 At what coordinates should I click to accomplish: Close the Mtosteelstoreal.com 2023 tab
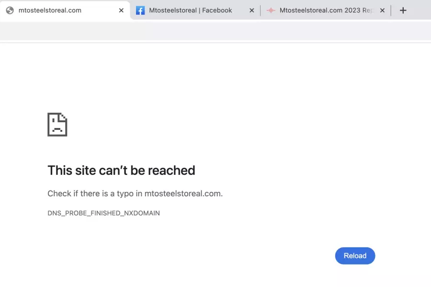[382, 11]
